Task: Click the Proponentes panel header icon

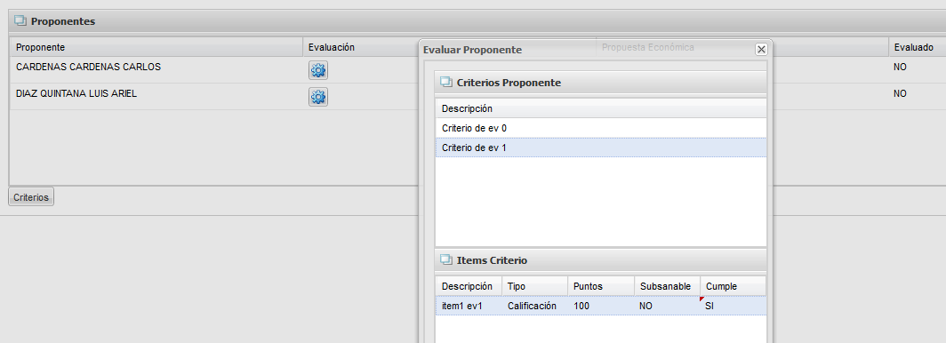Action: click(x=20, y=21)
